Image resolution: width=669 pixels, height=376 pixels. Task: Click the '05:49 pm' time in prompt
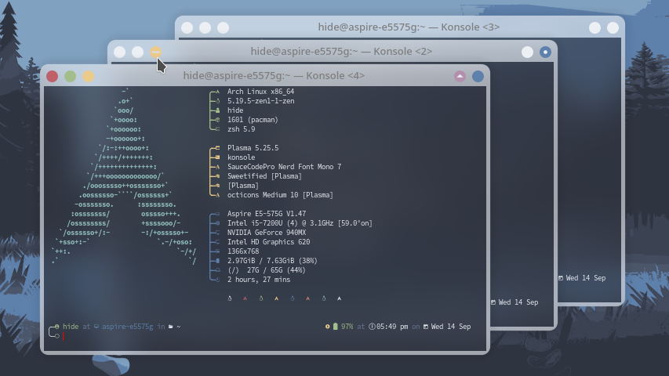(x=392, y=327)
